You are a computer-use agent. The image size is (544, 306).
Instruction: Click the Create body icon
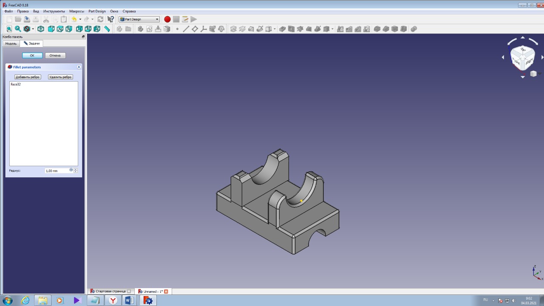[x=141, y=29]
